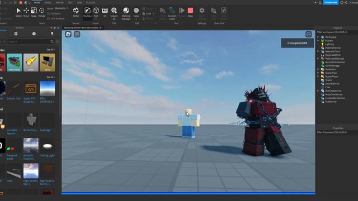Viewport: 358px width, 201px height.
Task: Open Toolbox creations lightbulb tab
Action: [52, 33]
